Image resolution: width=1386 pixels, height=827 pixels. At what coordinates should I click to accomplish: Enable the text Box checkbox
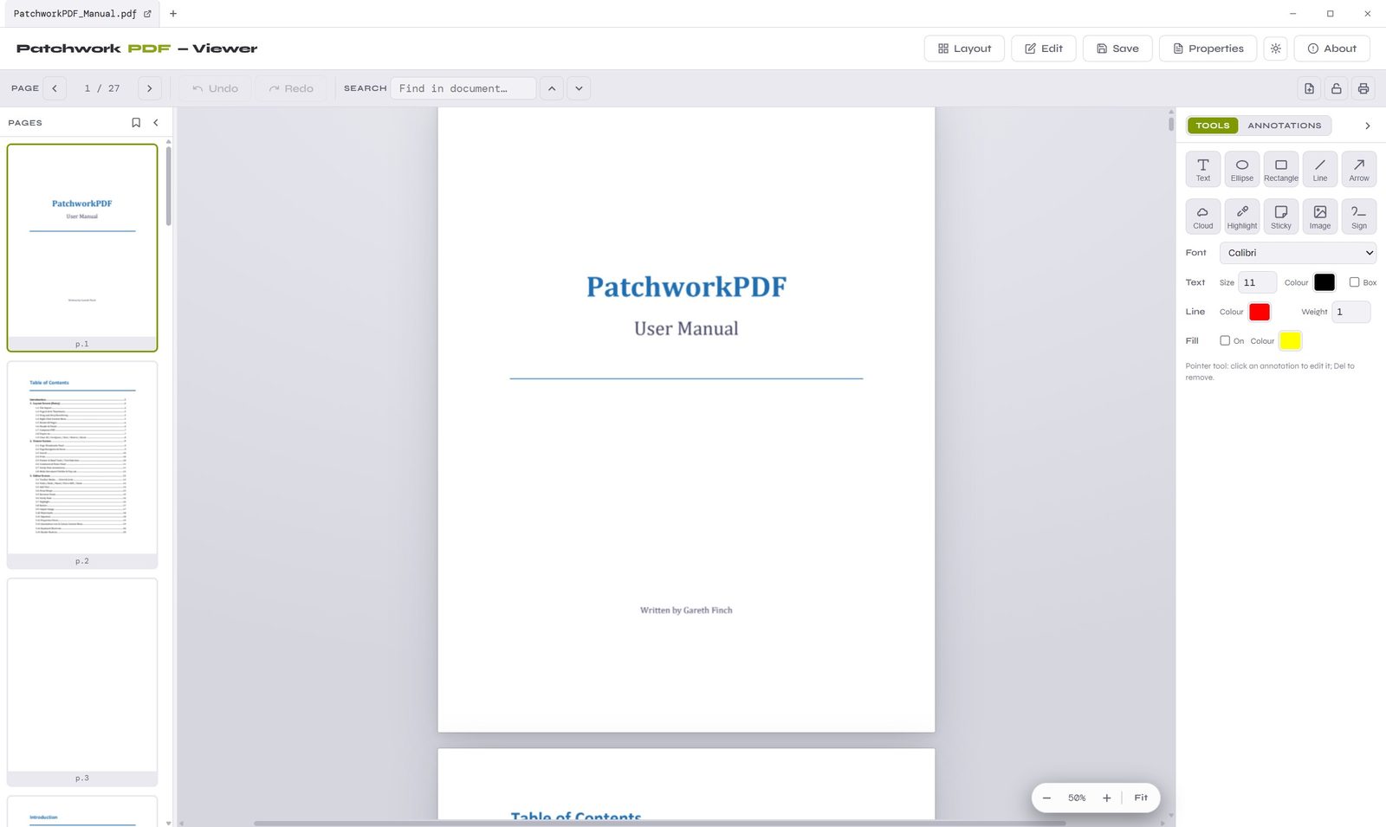[x=1354, y=282]
